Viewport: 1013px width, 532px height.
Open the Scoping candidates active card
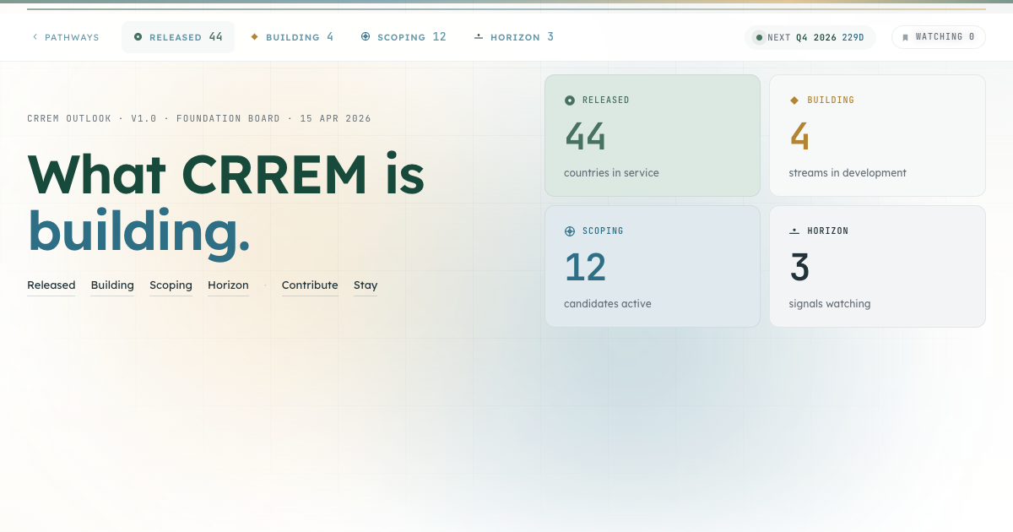click(653, 266)
